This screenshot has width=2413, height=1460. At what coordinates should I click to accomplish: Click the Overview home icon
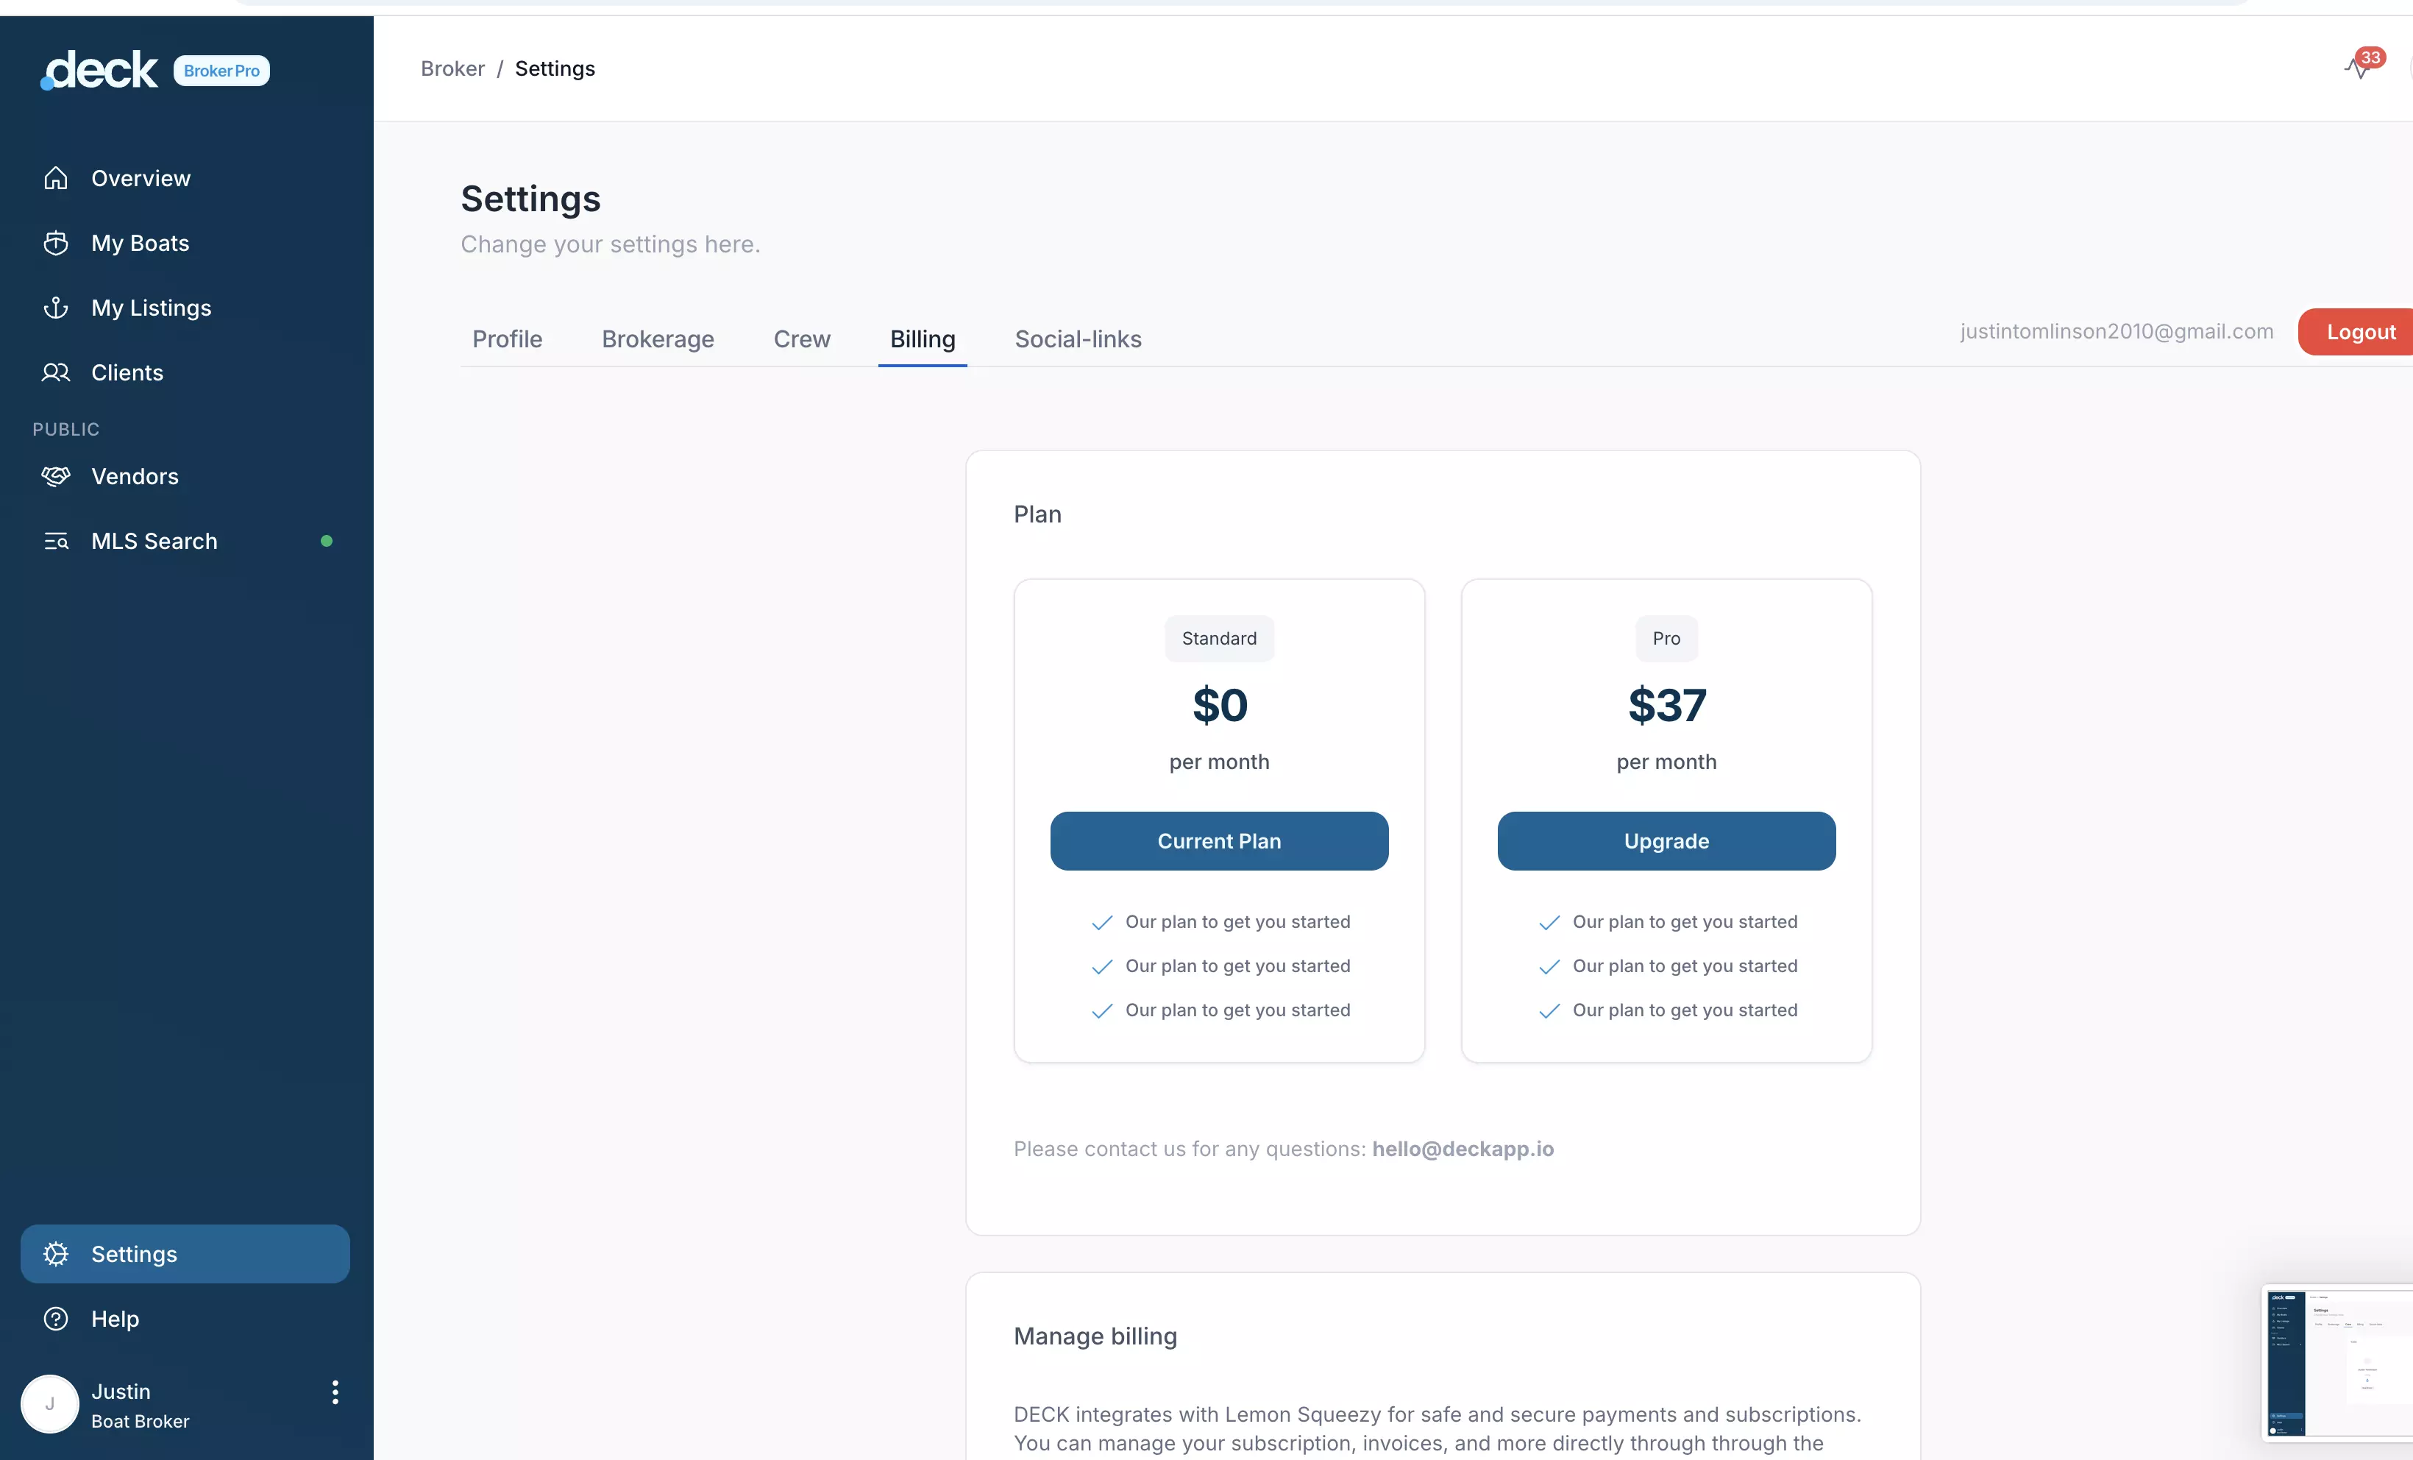pos(56,178)
